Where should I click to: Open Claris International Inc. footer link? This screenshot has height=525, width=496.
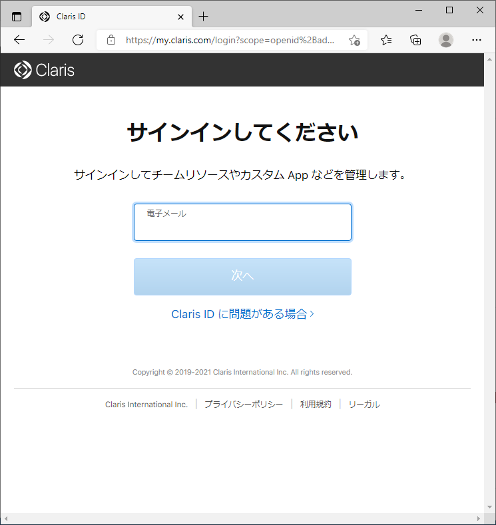coord(146,405)
